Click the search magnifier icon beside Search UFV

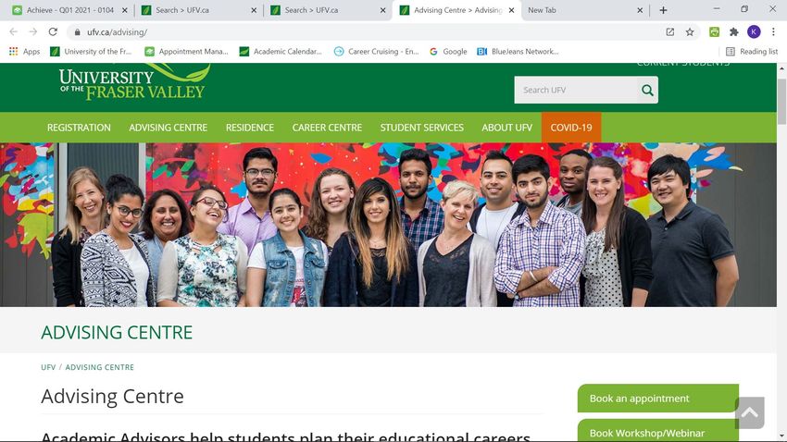tap(647, 91)
